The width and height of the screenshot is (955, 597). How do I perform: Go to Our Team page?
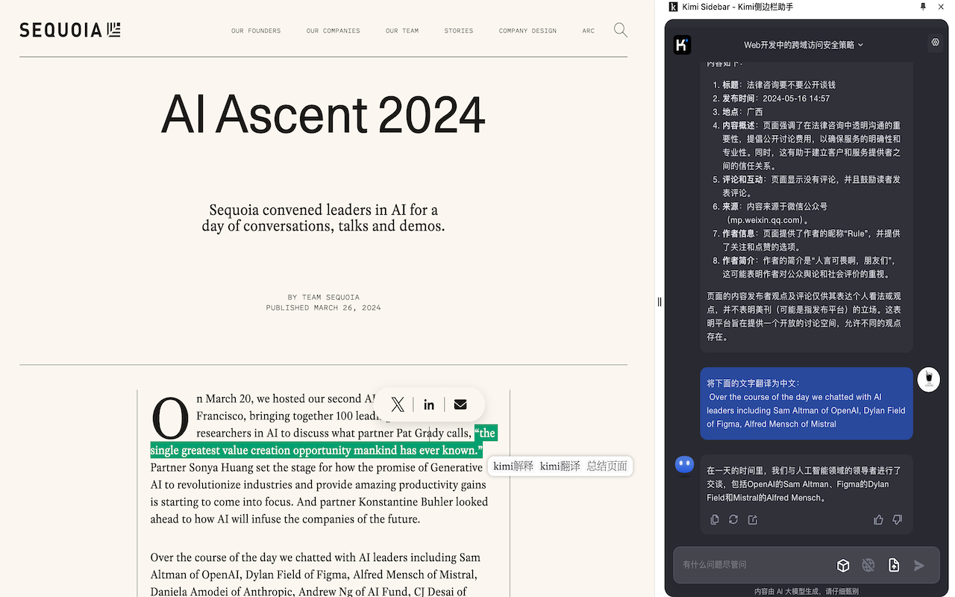point(402,31)
